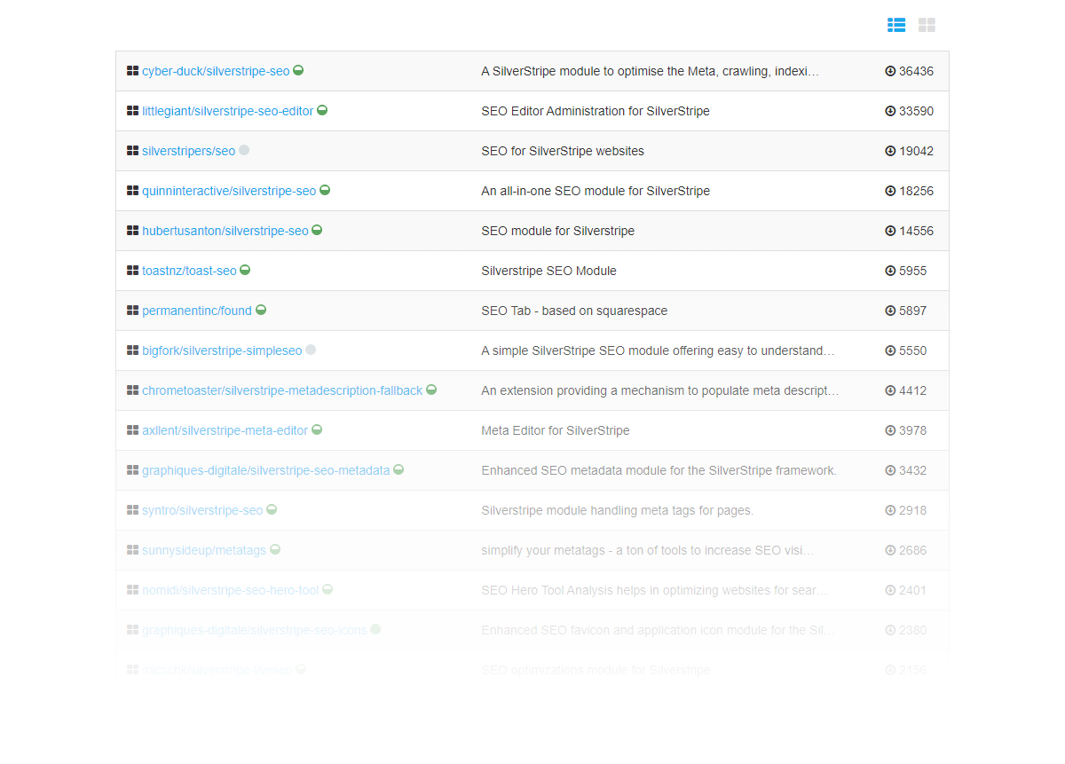The width and height of the screenshot is (1065, 764).
Task: Click module icon beside silverstripers/seo
Action: [132, 151]
